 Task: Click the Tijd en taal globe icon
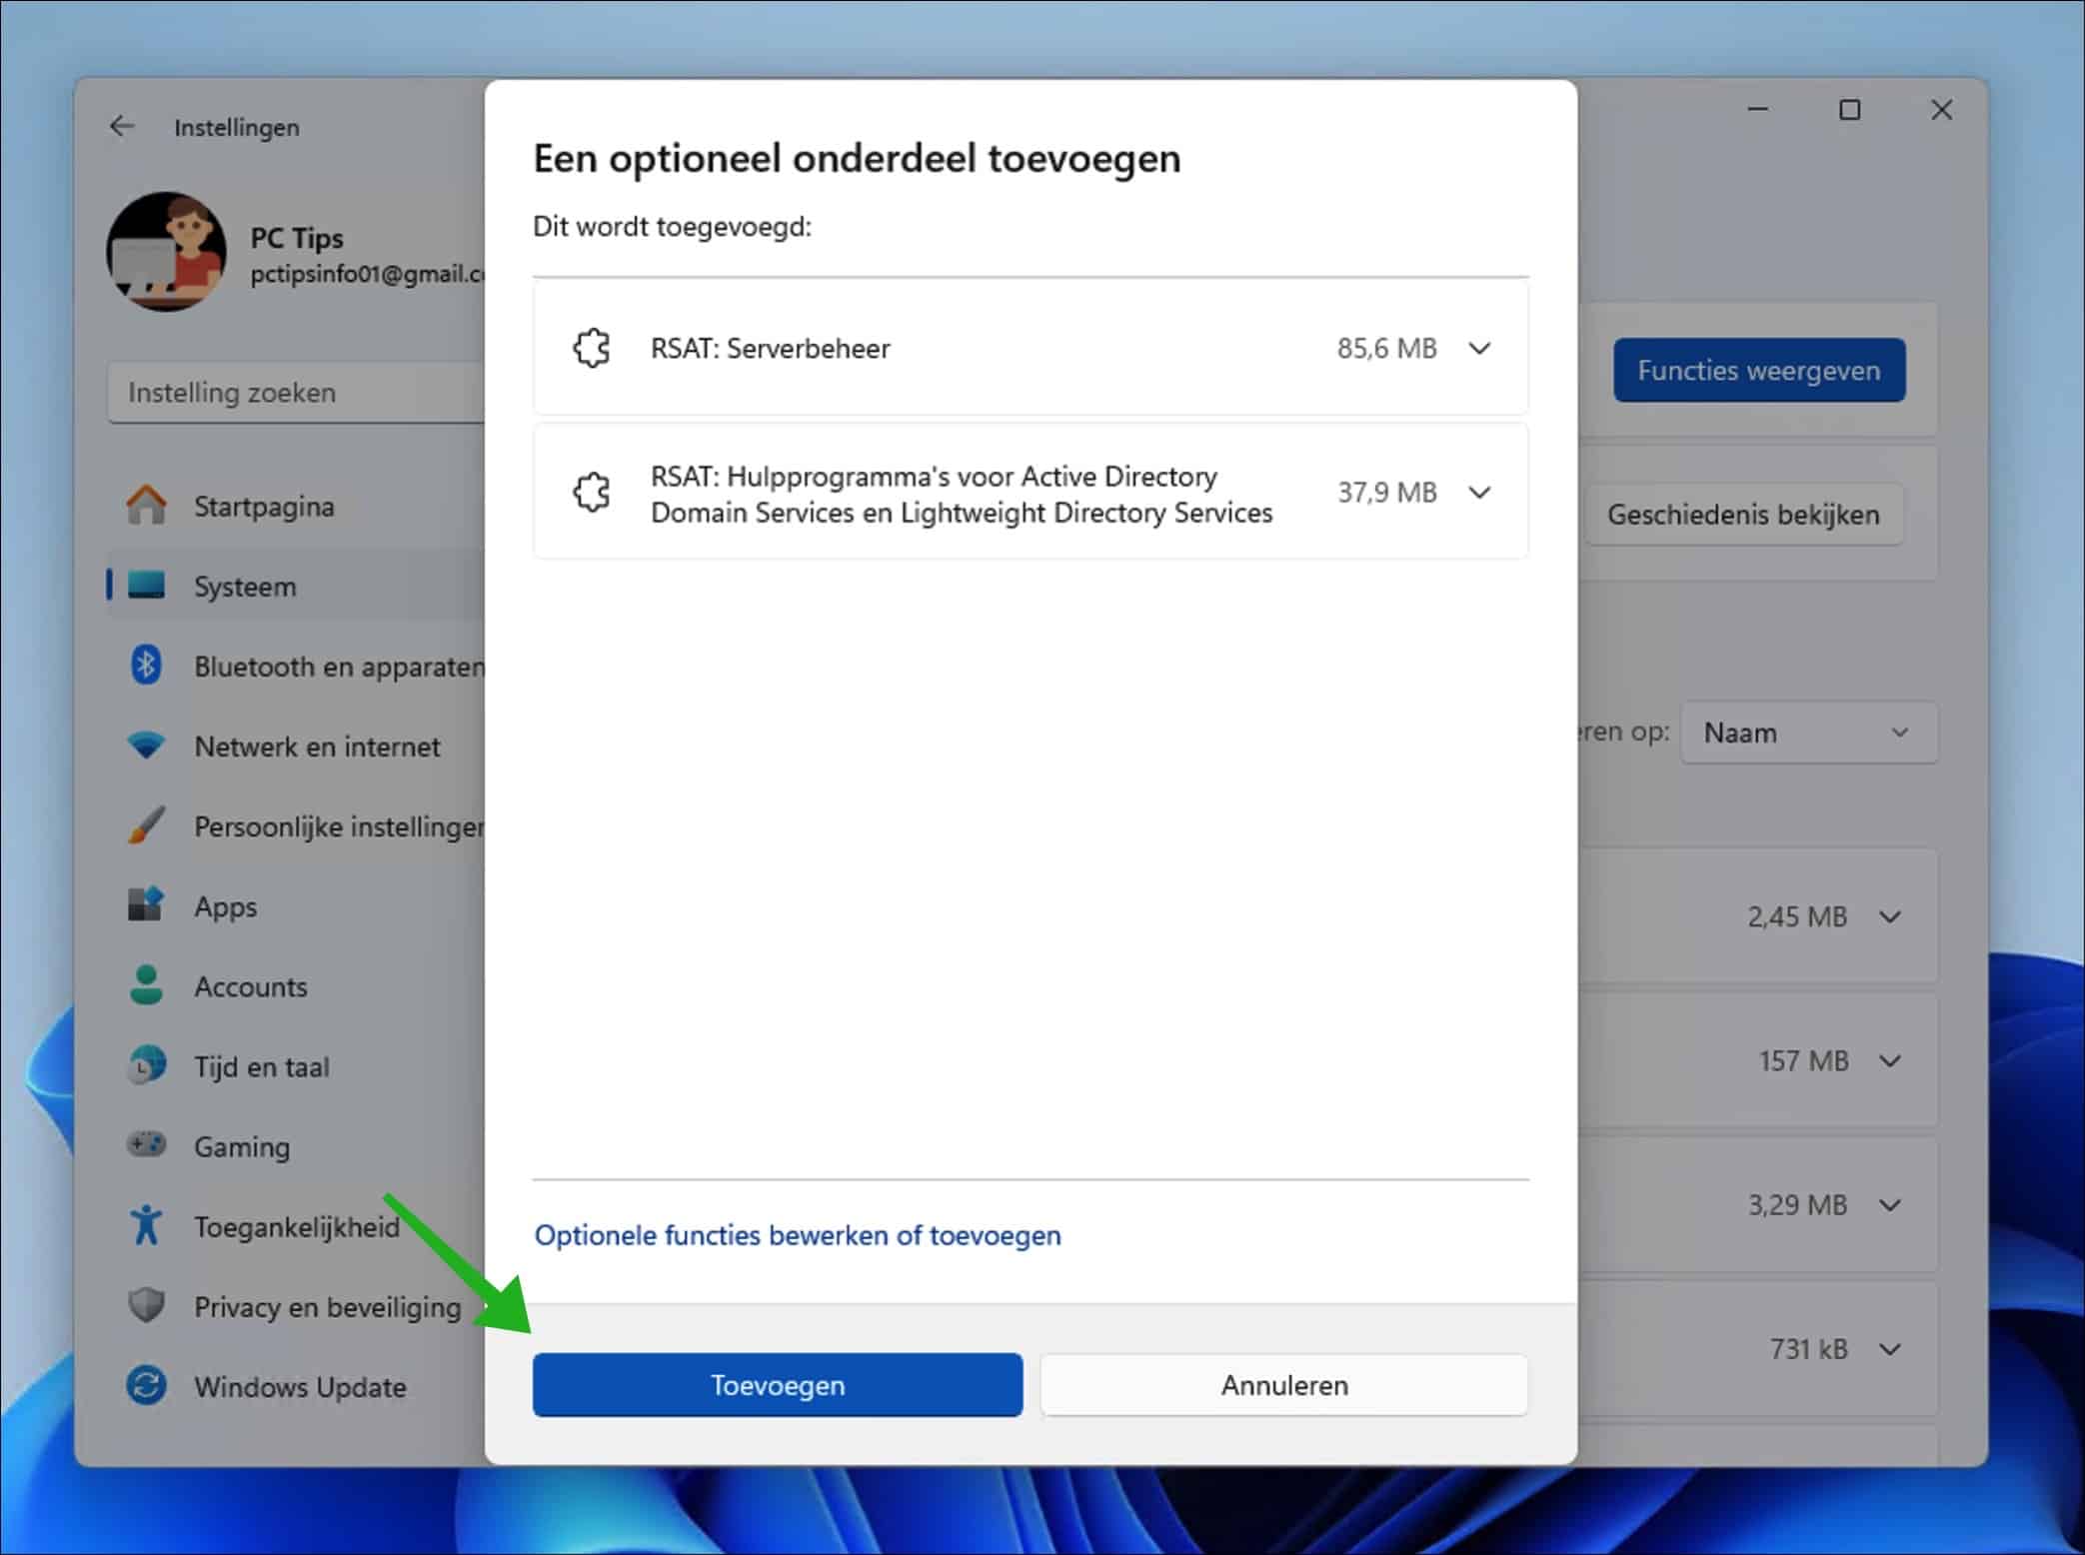(146, 1066)
